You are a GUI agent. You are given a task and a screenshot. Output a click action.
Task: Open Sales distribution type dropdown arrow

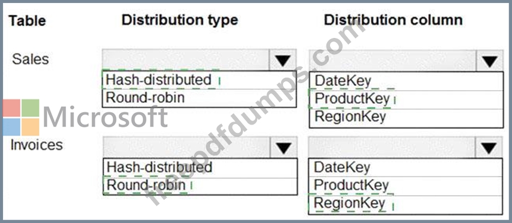[283, 59]
